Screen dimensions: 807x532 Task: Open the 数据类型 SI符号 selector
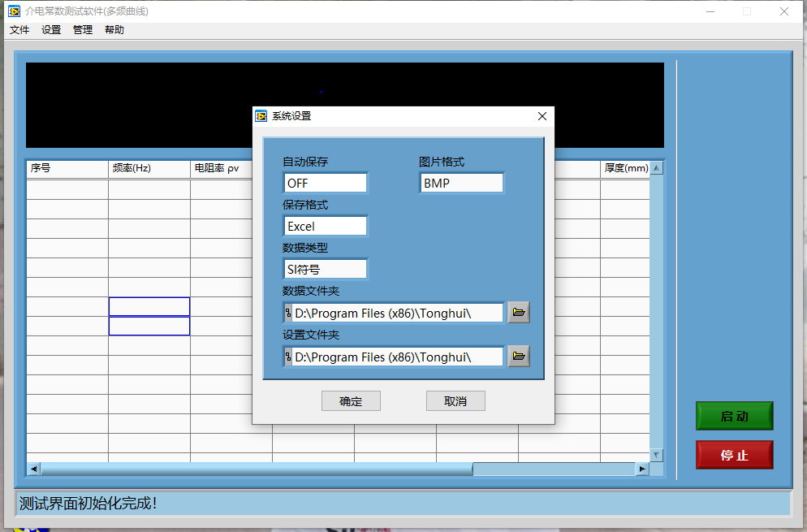[x=325, y=269]
